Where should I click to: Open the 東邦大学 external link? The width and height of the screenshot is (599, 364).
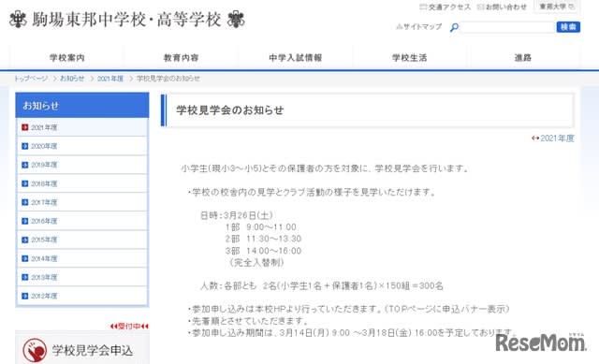click(556, 7)
